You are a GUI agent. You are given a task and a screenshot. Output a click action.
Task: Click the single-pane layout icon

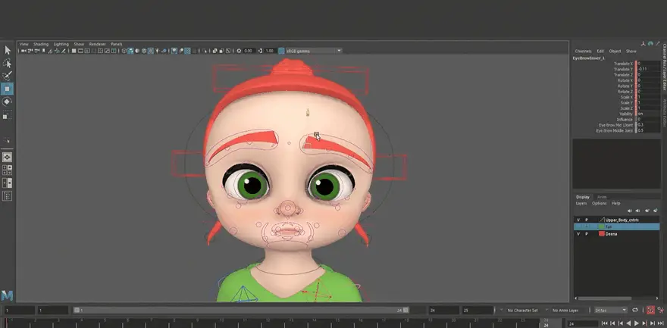point(8,157)
